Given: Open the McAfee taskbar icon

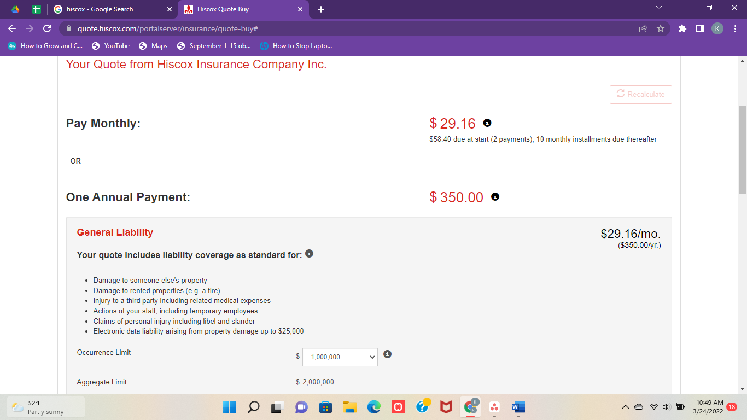Looking at the screenshot, I should pos(446,407).
